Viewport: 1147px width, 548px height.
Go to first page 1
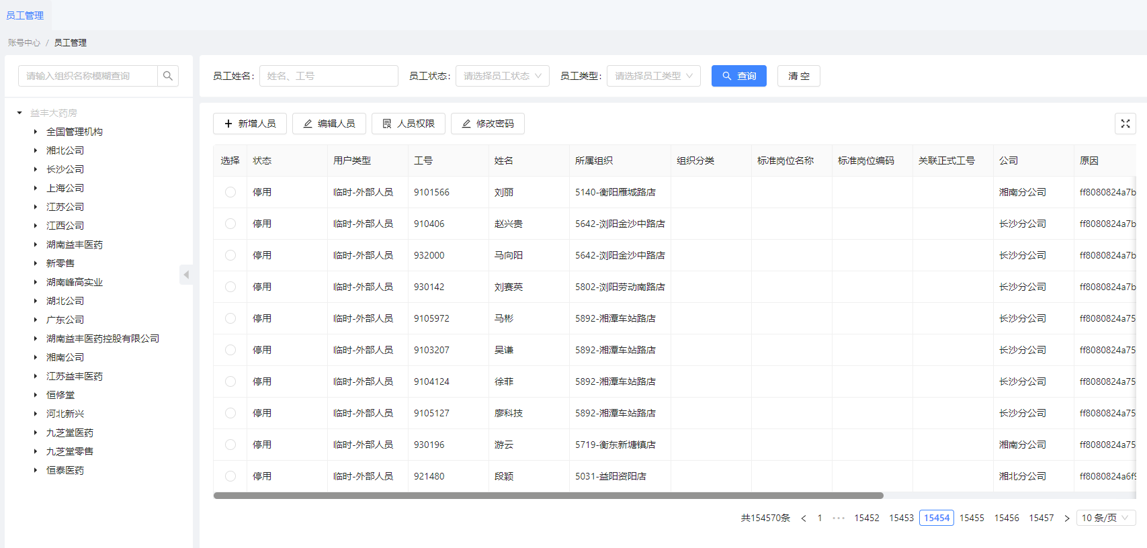pos(820,518)
